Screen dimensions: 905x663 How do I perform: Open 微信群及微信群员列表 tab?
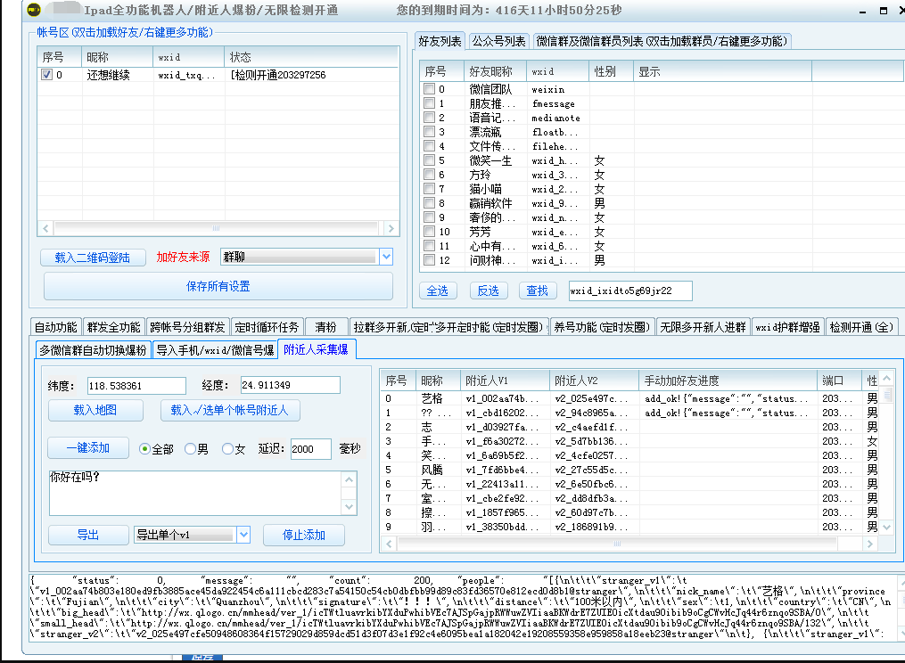coord(662,42)
